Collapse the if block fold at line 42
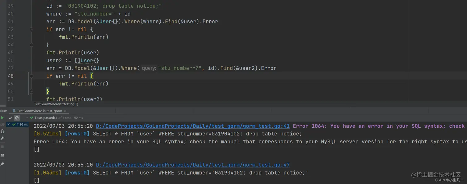467x184 pixels. pyautogui.click(x=32, y=29)
